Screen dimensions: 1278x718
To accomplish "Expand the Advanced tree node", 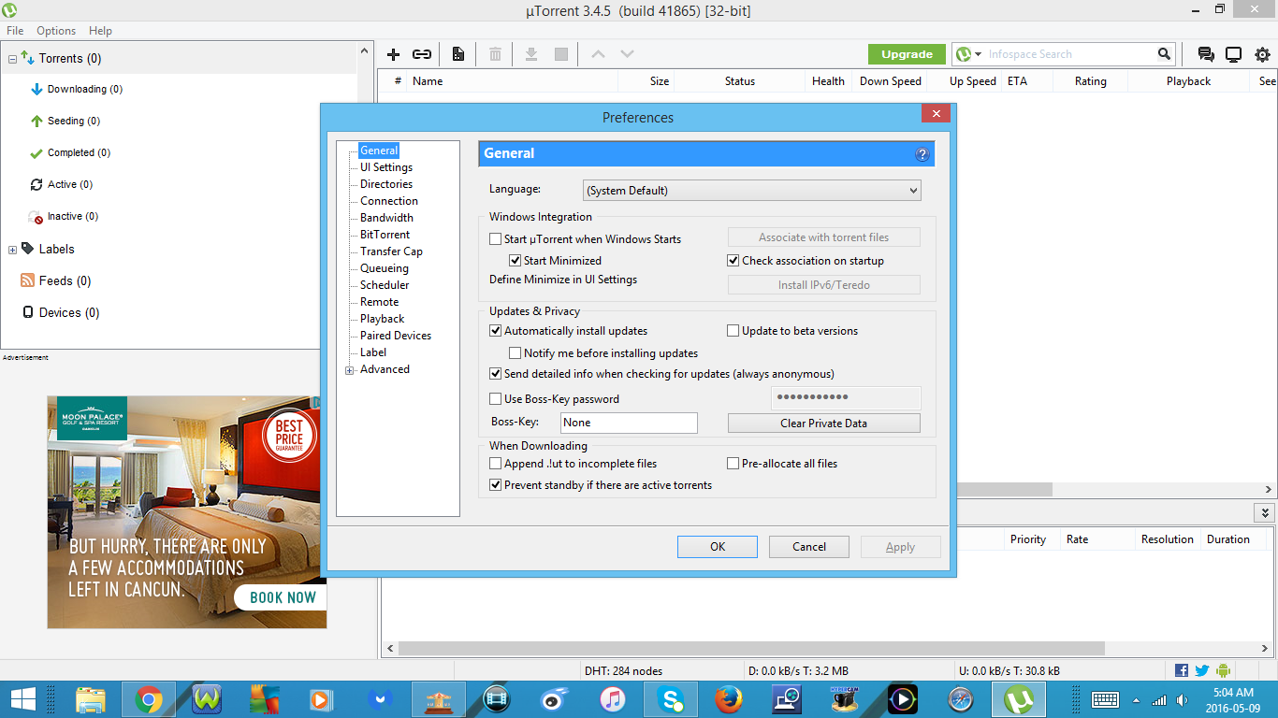I will pos(350,370).
